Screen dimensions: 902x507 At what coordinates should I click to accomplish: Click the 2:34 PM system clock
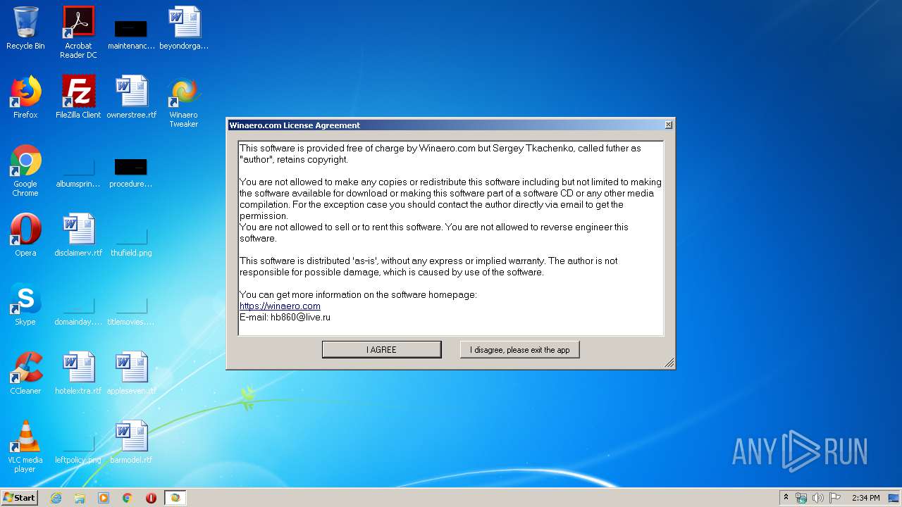(865, 498)
